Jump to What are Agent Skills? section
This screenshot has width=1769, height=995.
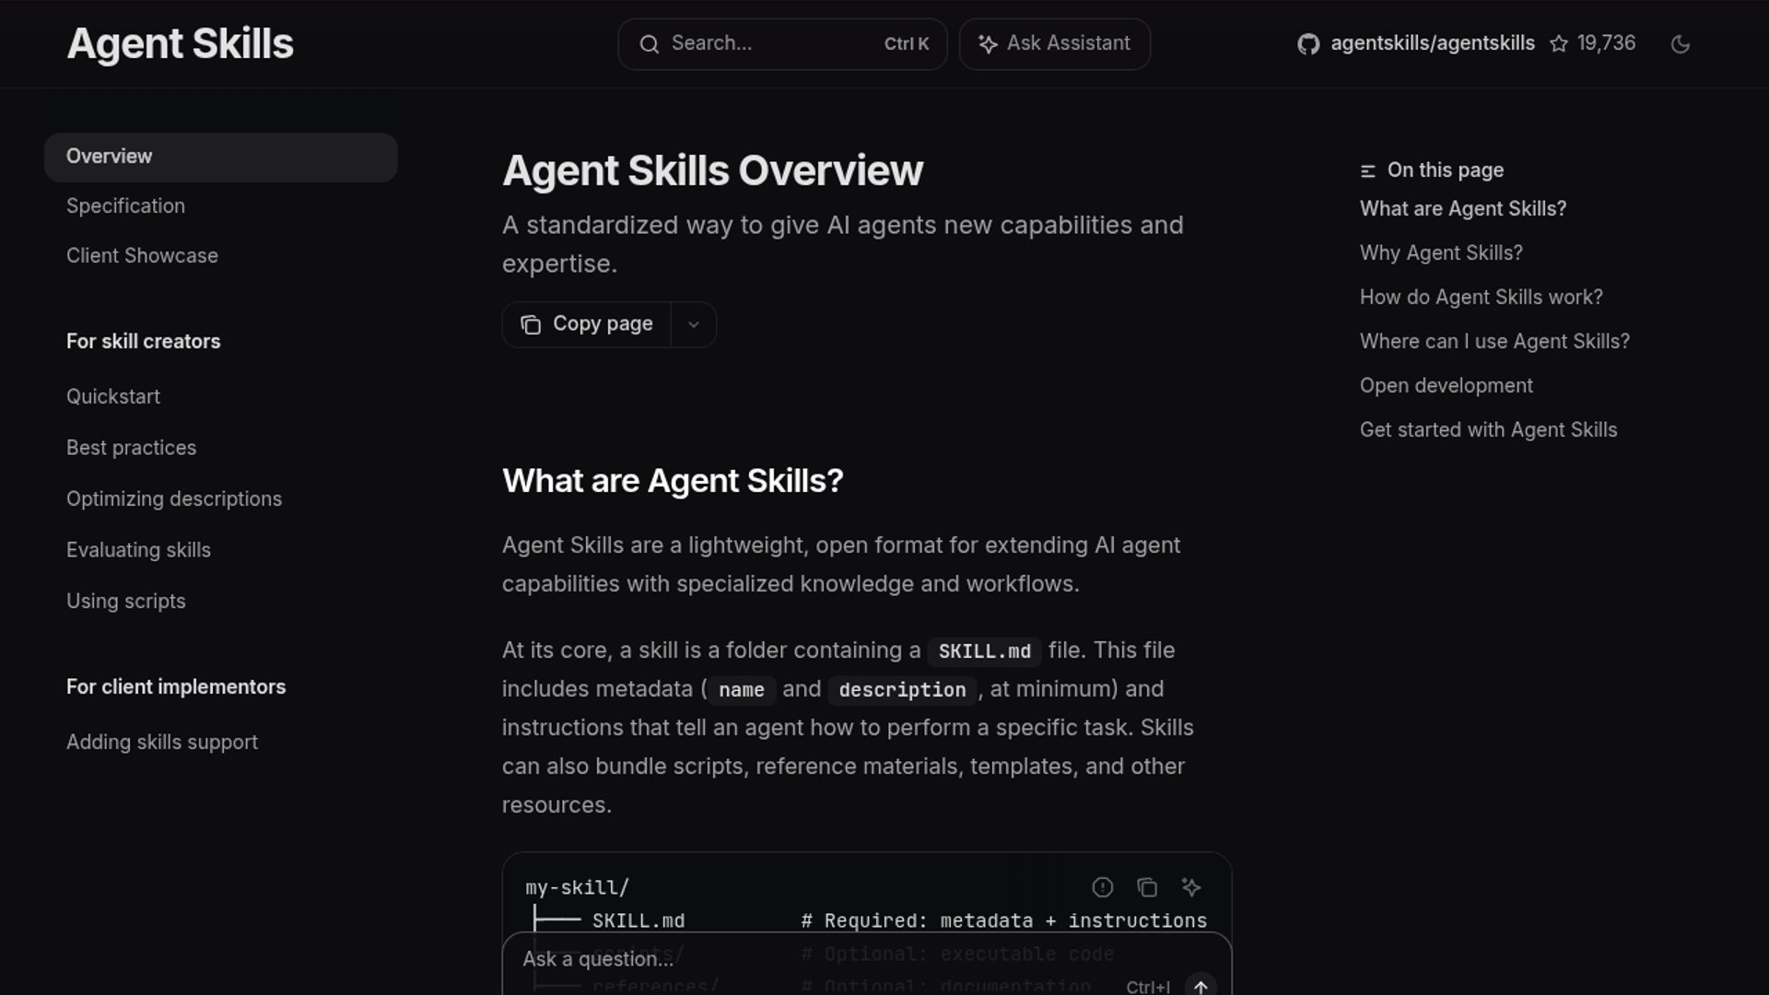[1463, 209]
